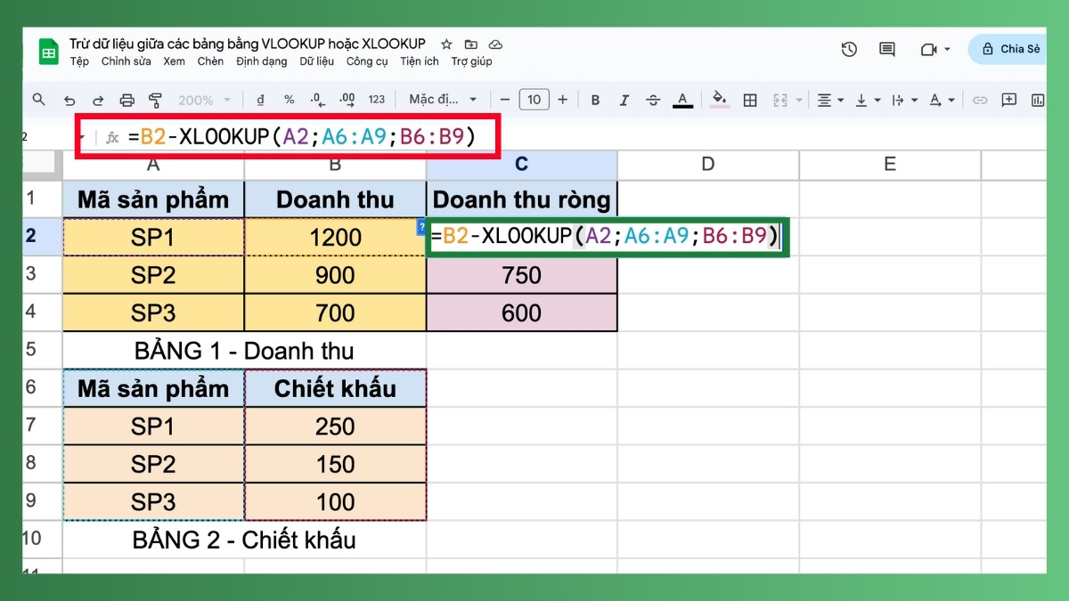Screen dimensions: 1069x601
Task: Insert a chart
Action: (x=1036, y=100)
